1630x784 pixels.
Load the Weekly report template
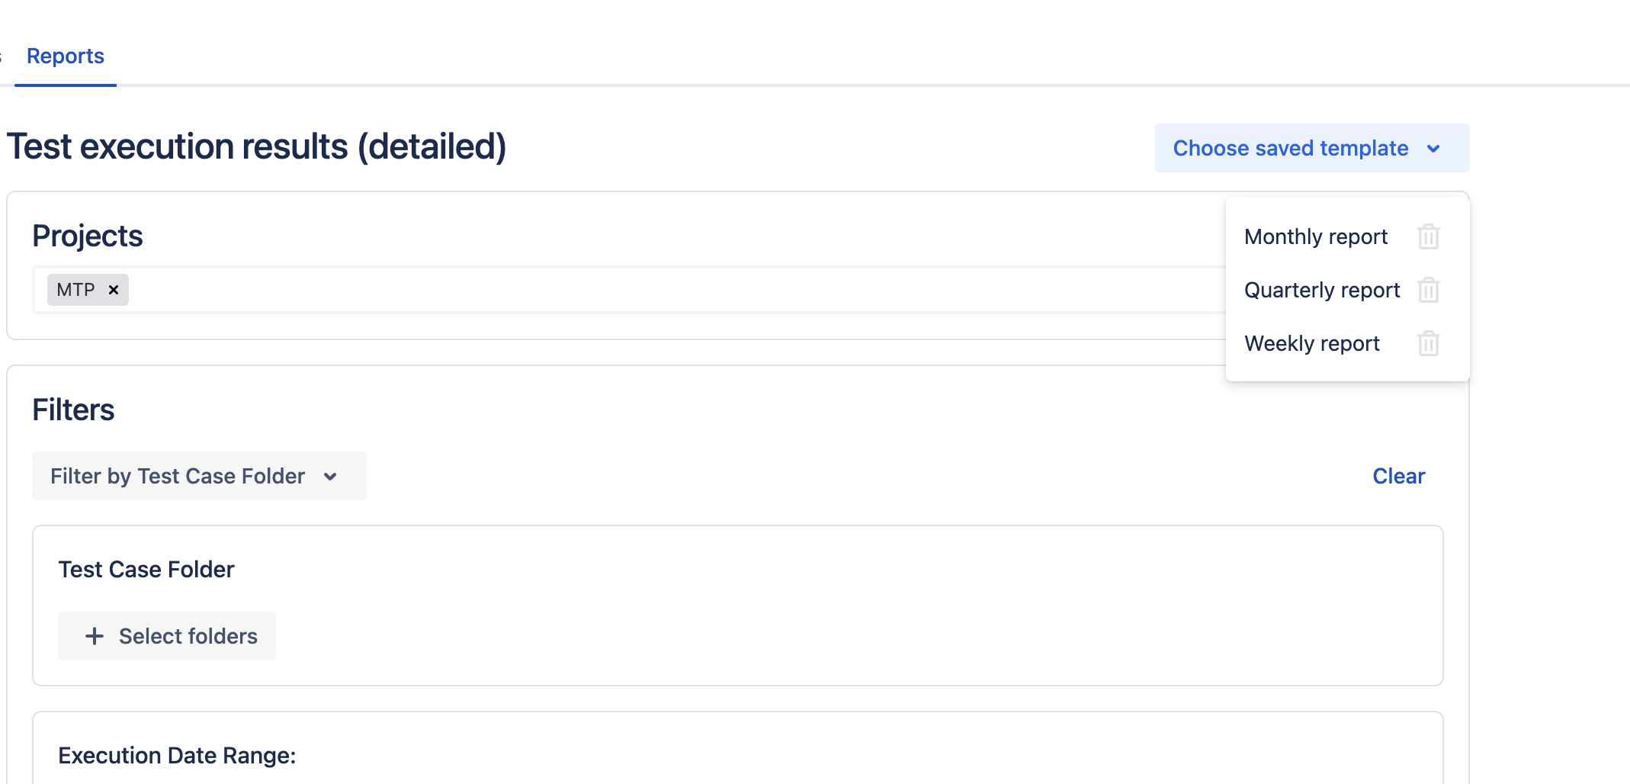pos(1311,344)
